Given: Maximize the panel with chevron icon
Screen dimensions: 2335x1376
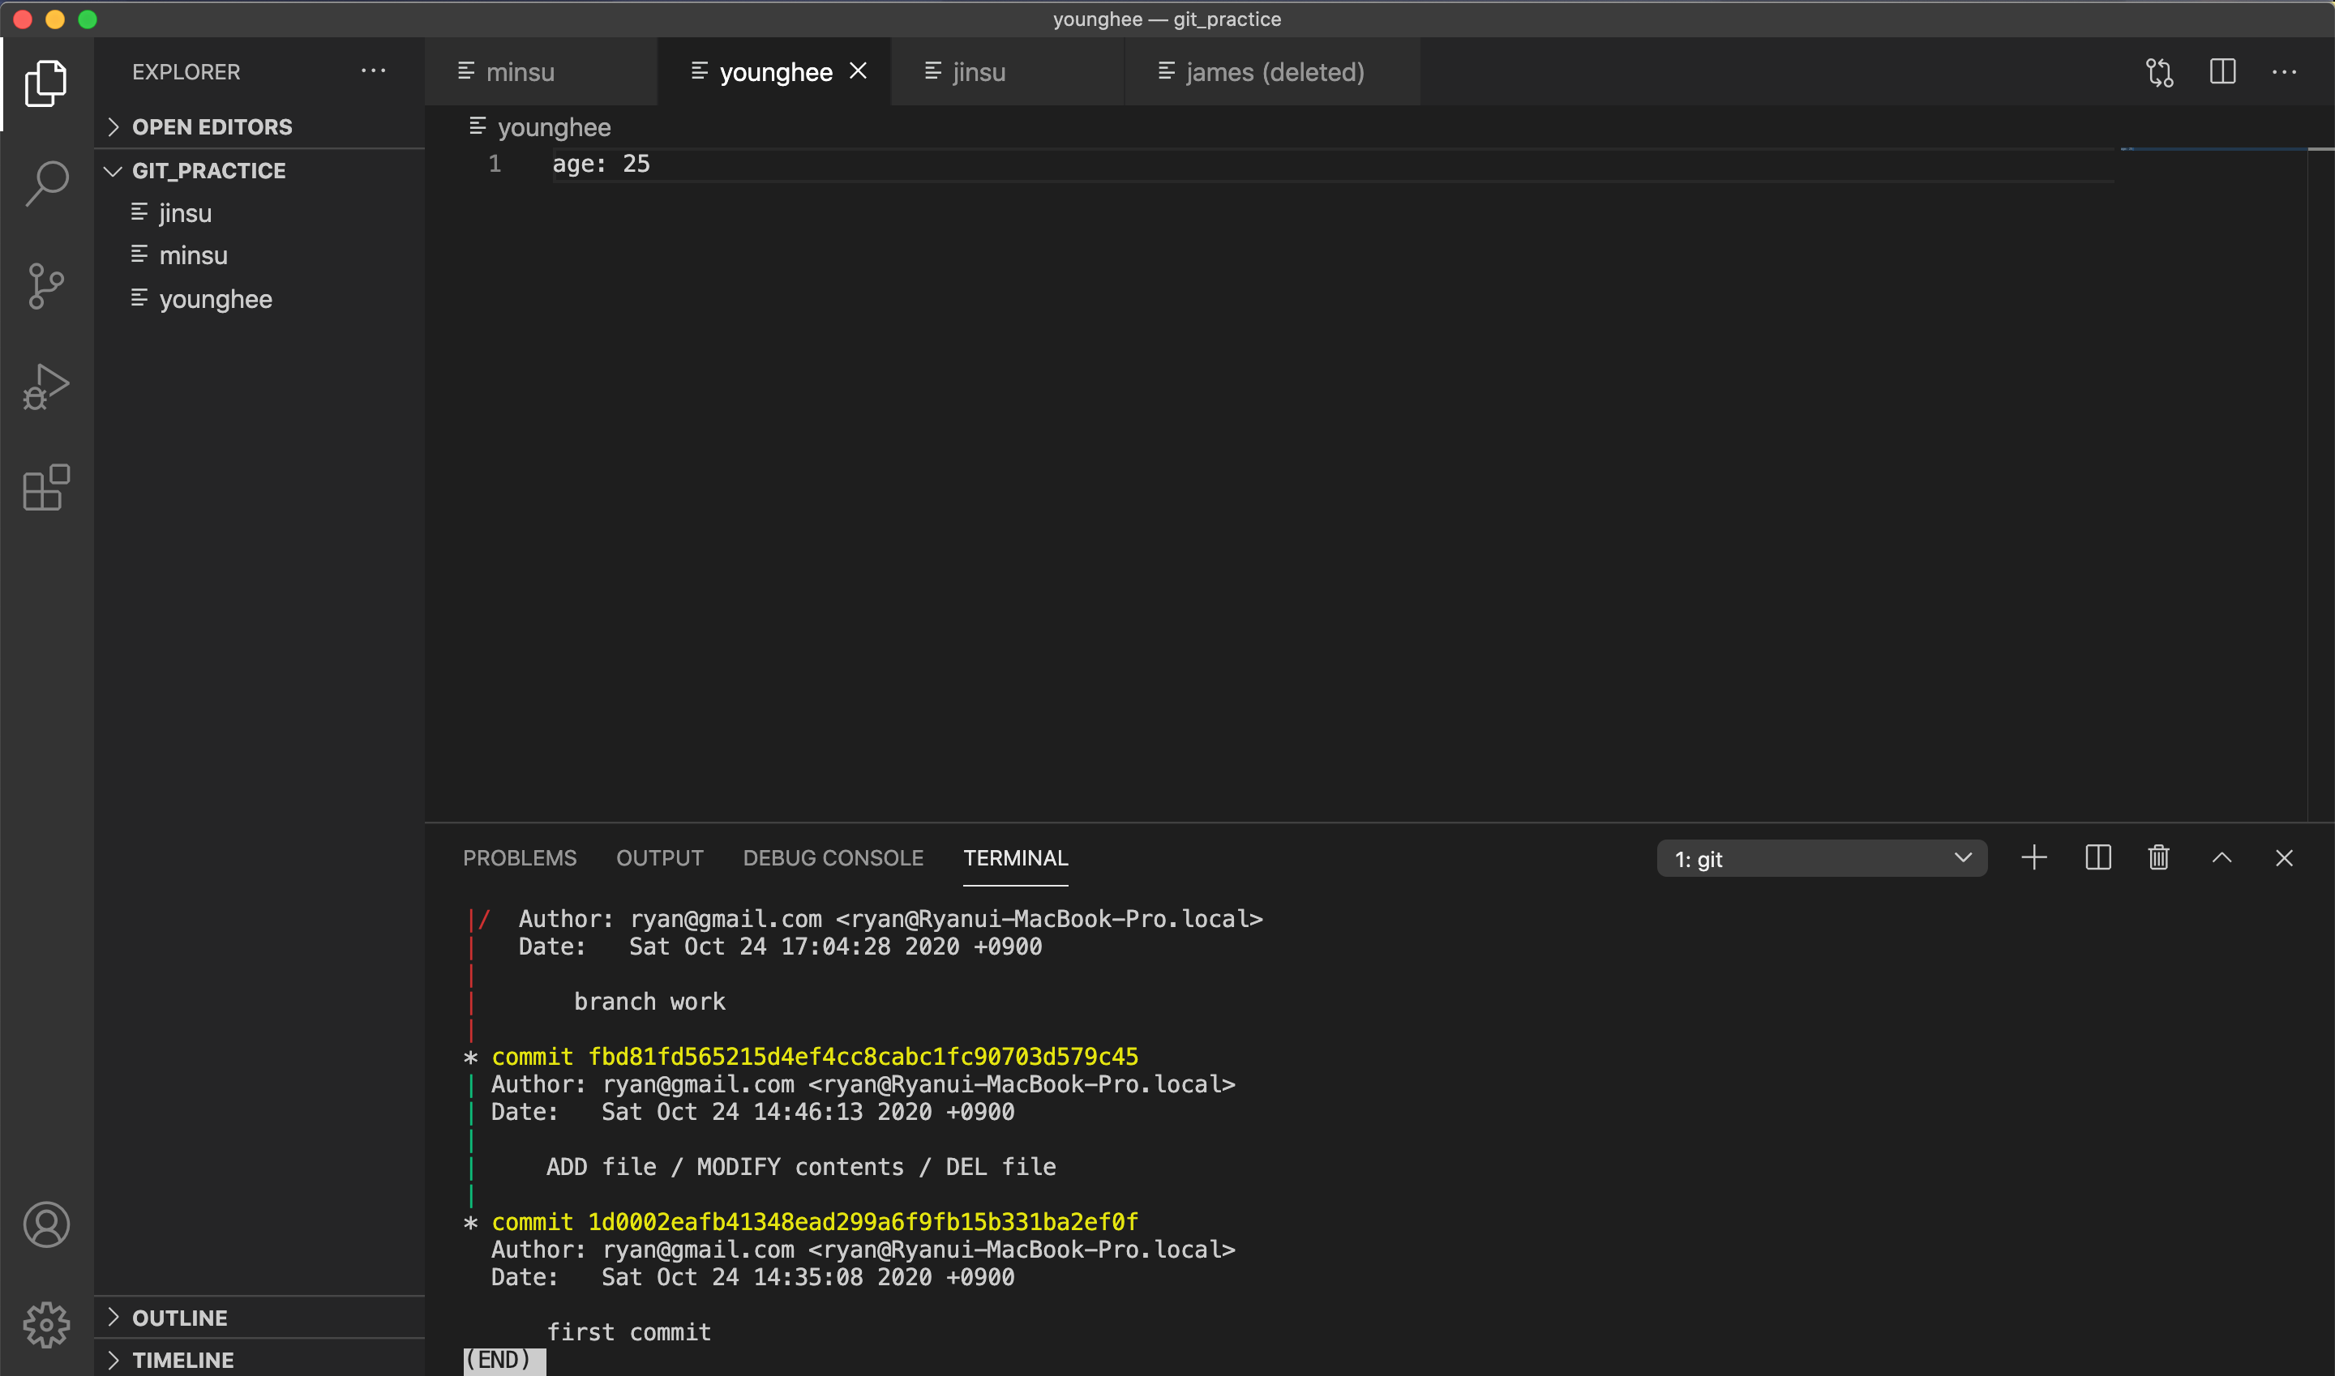Looking at the screenshot, I should [2221, 857].
